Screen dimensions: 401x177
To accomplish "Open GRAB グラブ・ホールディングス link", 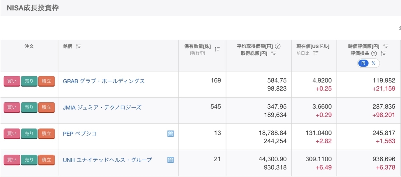I will pyautogui.click(x=104, y=81).
